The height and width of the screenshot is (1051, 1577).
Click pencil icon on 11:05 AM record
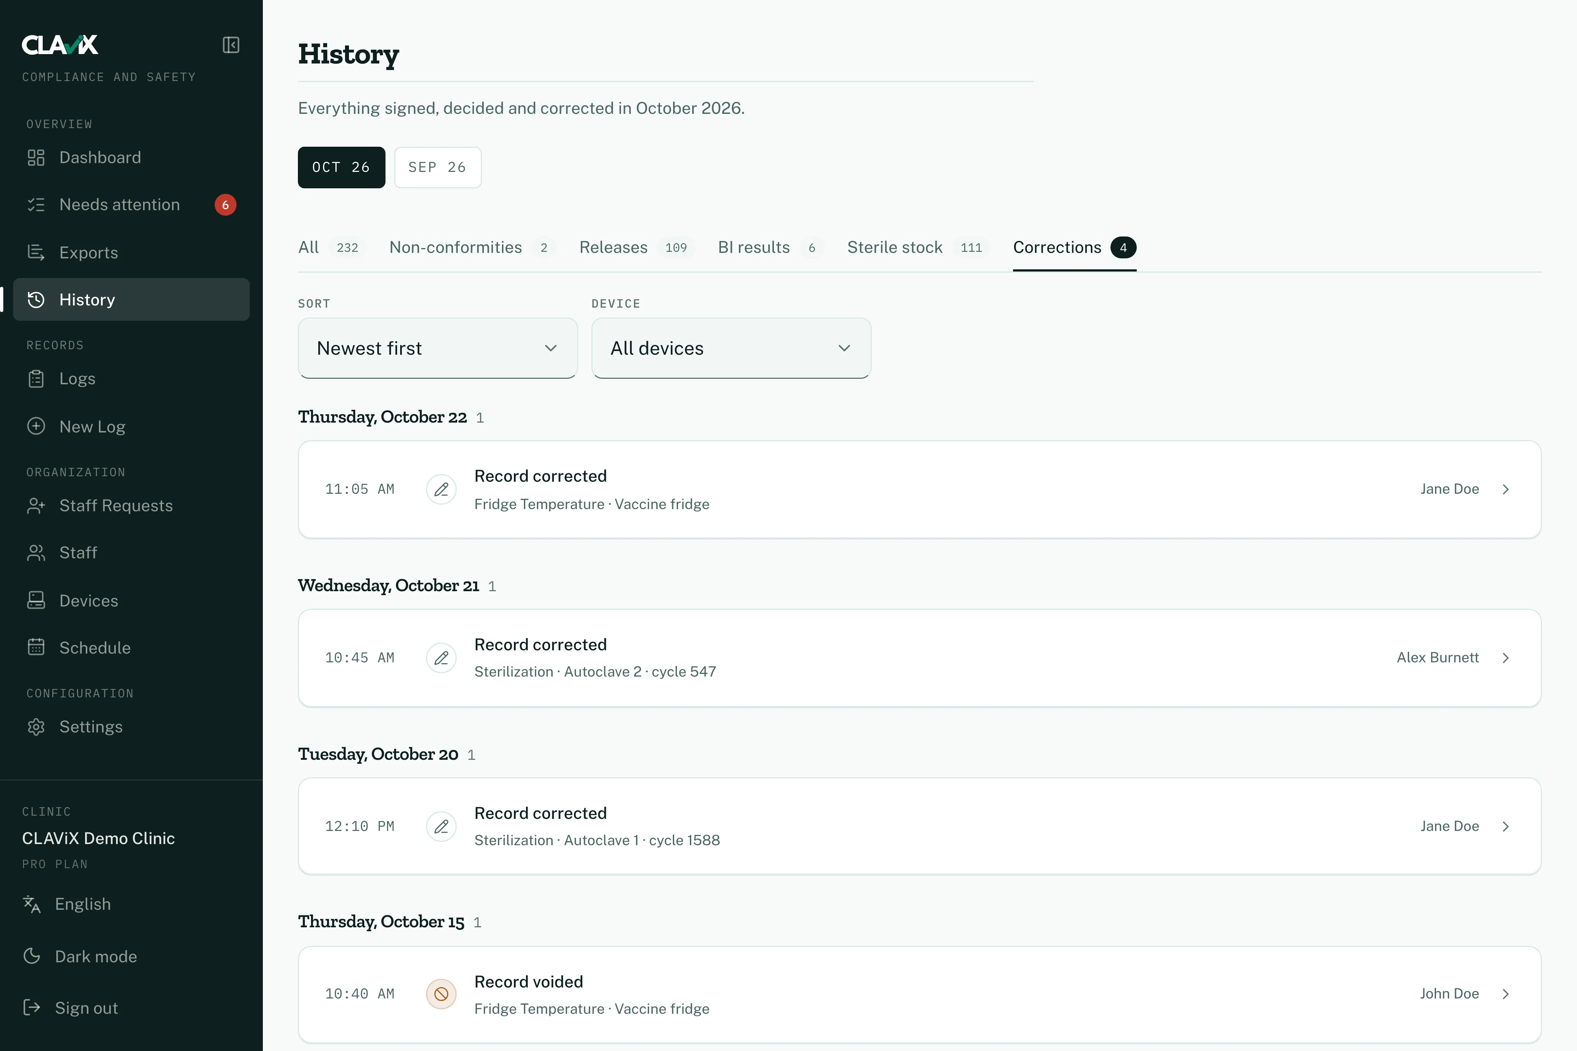(441, 489)
